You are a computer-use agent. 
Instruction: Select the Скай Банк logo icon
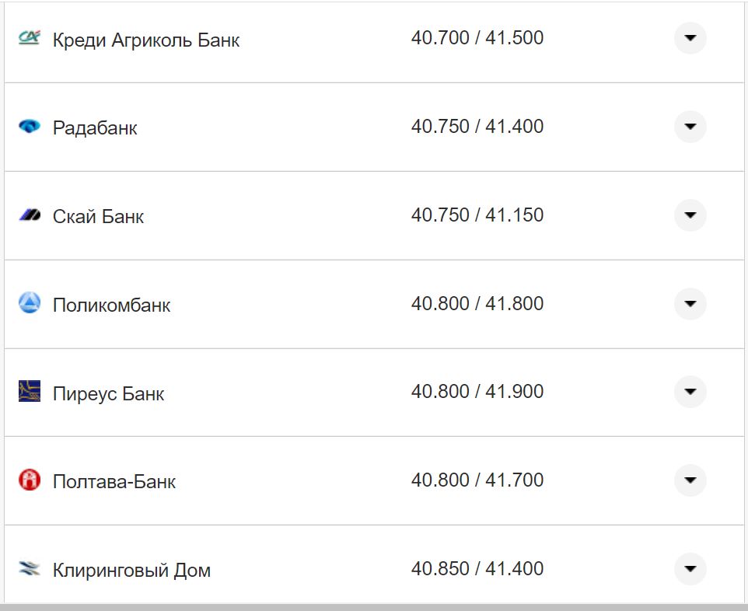coord(30,215)
